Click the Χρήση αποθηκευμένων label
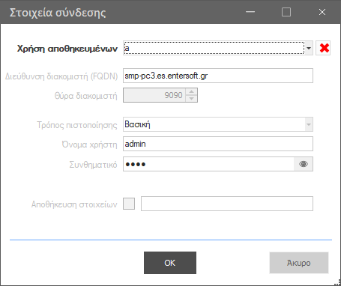Viewport: 341px width, 286px height. pos(67,49)
